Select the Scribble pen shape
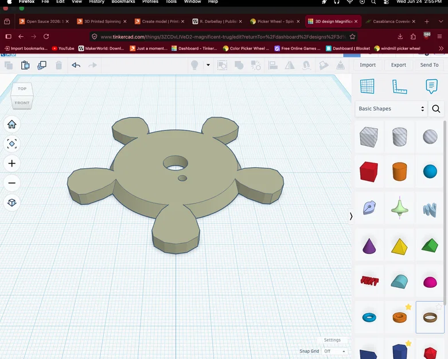Viewport: 448px width, 359px height. (369, 208)
